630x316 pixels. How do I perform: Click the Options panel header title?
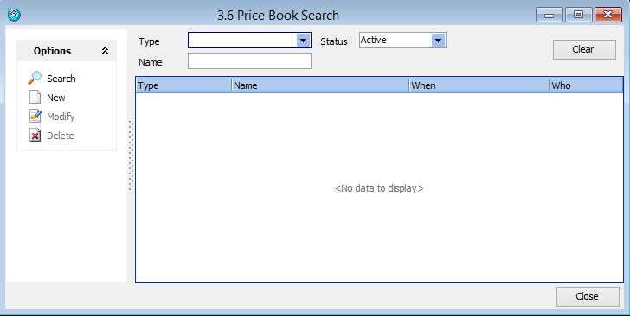point(52,51)
